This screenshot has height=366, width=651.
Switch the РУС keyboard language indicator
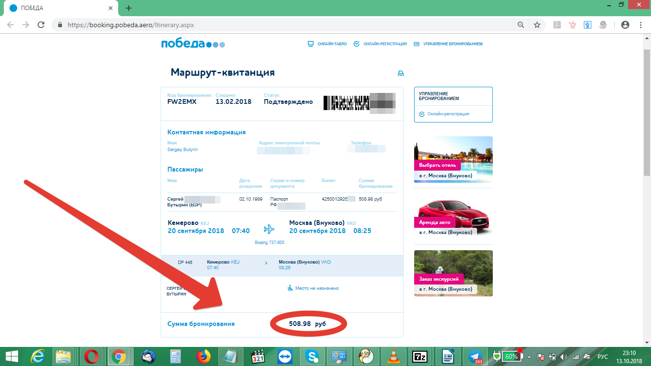603,356
